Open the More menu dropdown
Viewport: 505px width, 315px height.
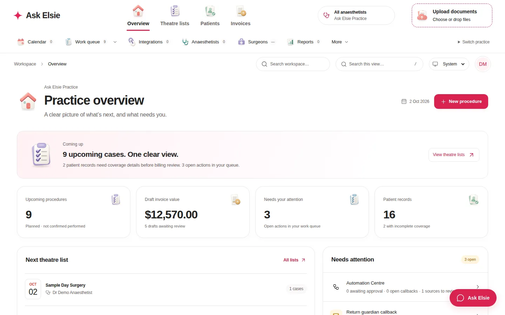(x=339, y=42)
